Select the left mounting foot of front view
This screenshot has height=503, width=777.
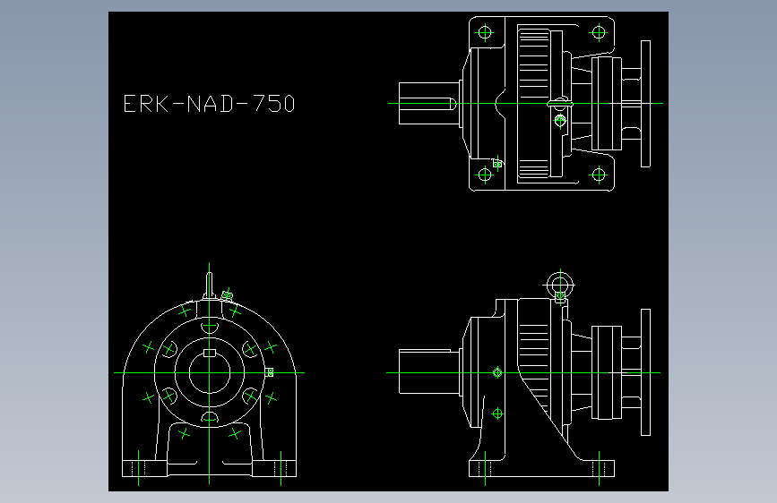(144, 468)
